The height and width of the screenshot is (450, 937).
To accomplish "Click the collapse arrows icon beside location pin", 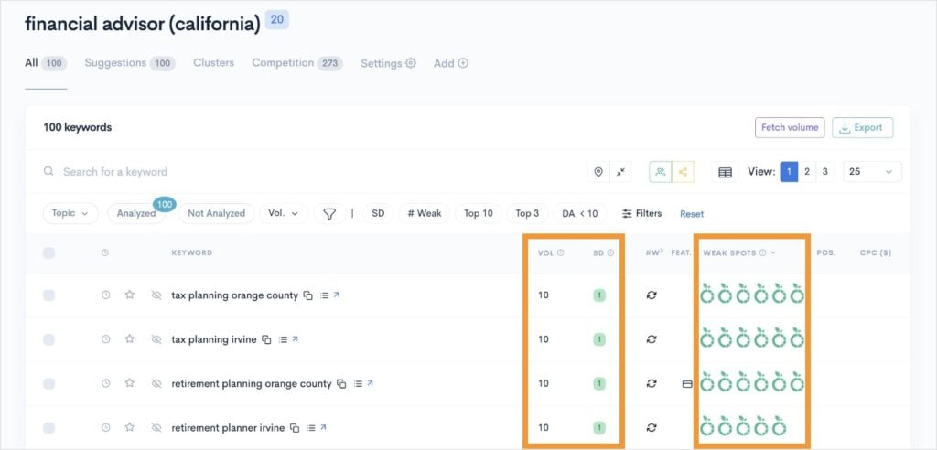I will 621,172.
